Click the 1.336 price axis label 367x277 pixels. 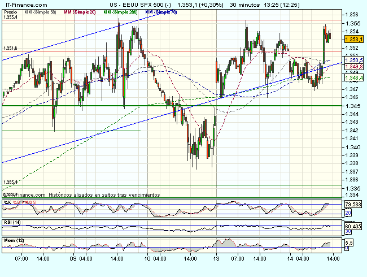(352, 180)
